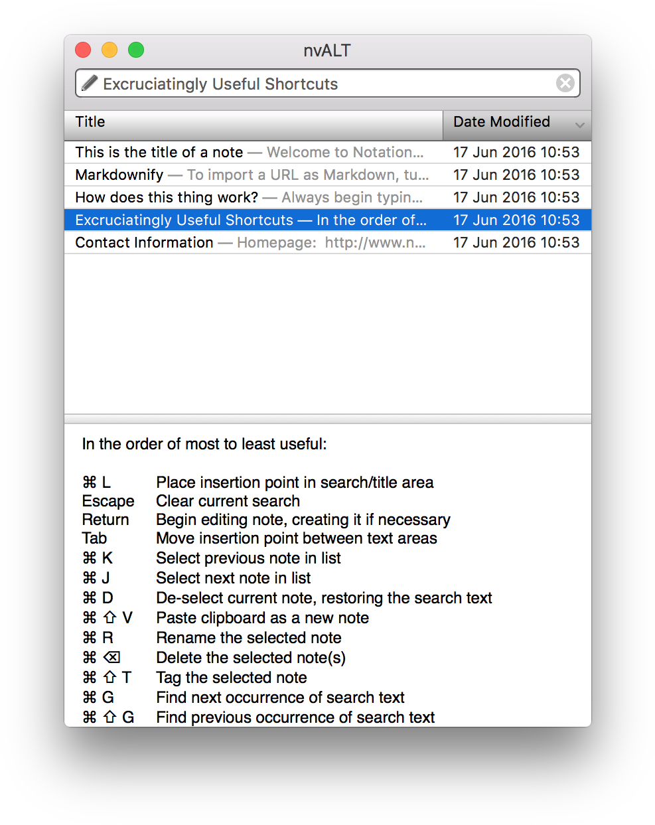Minimize nvALT with the yellow button
The width and height of the screenshot is (655, 825).
click(x=109, y=50)
